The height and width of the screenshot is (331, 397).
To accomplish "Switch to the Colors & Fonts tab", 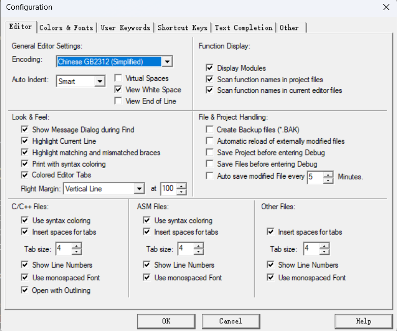I will tap(66, 27).
